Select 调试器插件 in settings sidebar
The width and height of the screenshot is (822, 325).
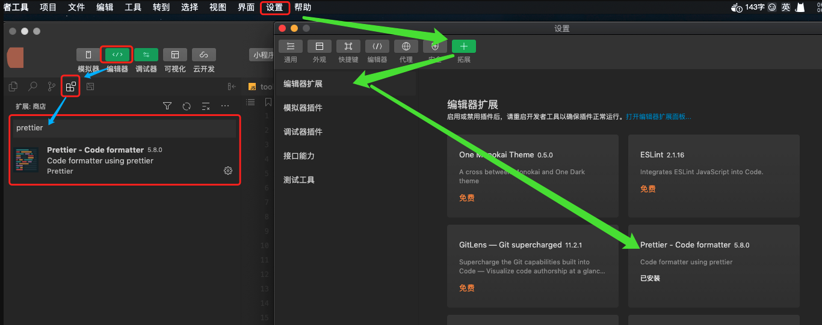click(345, 132)
